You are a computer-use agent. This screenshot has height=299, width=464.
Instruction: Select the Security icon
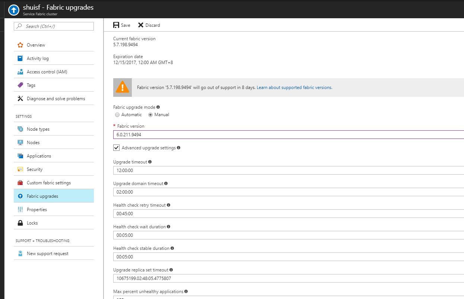tap(20, 169)
